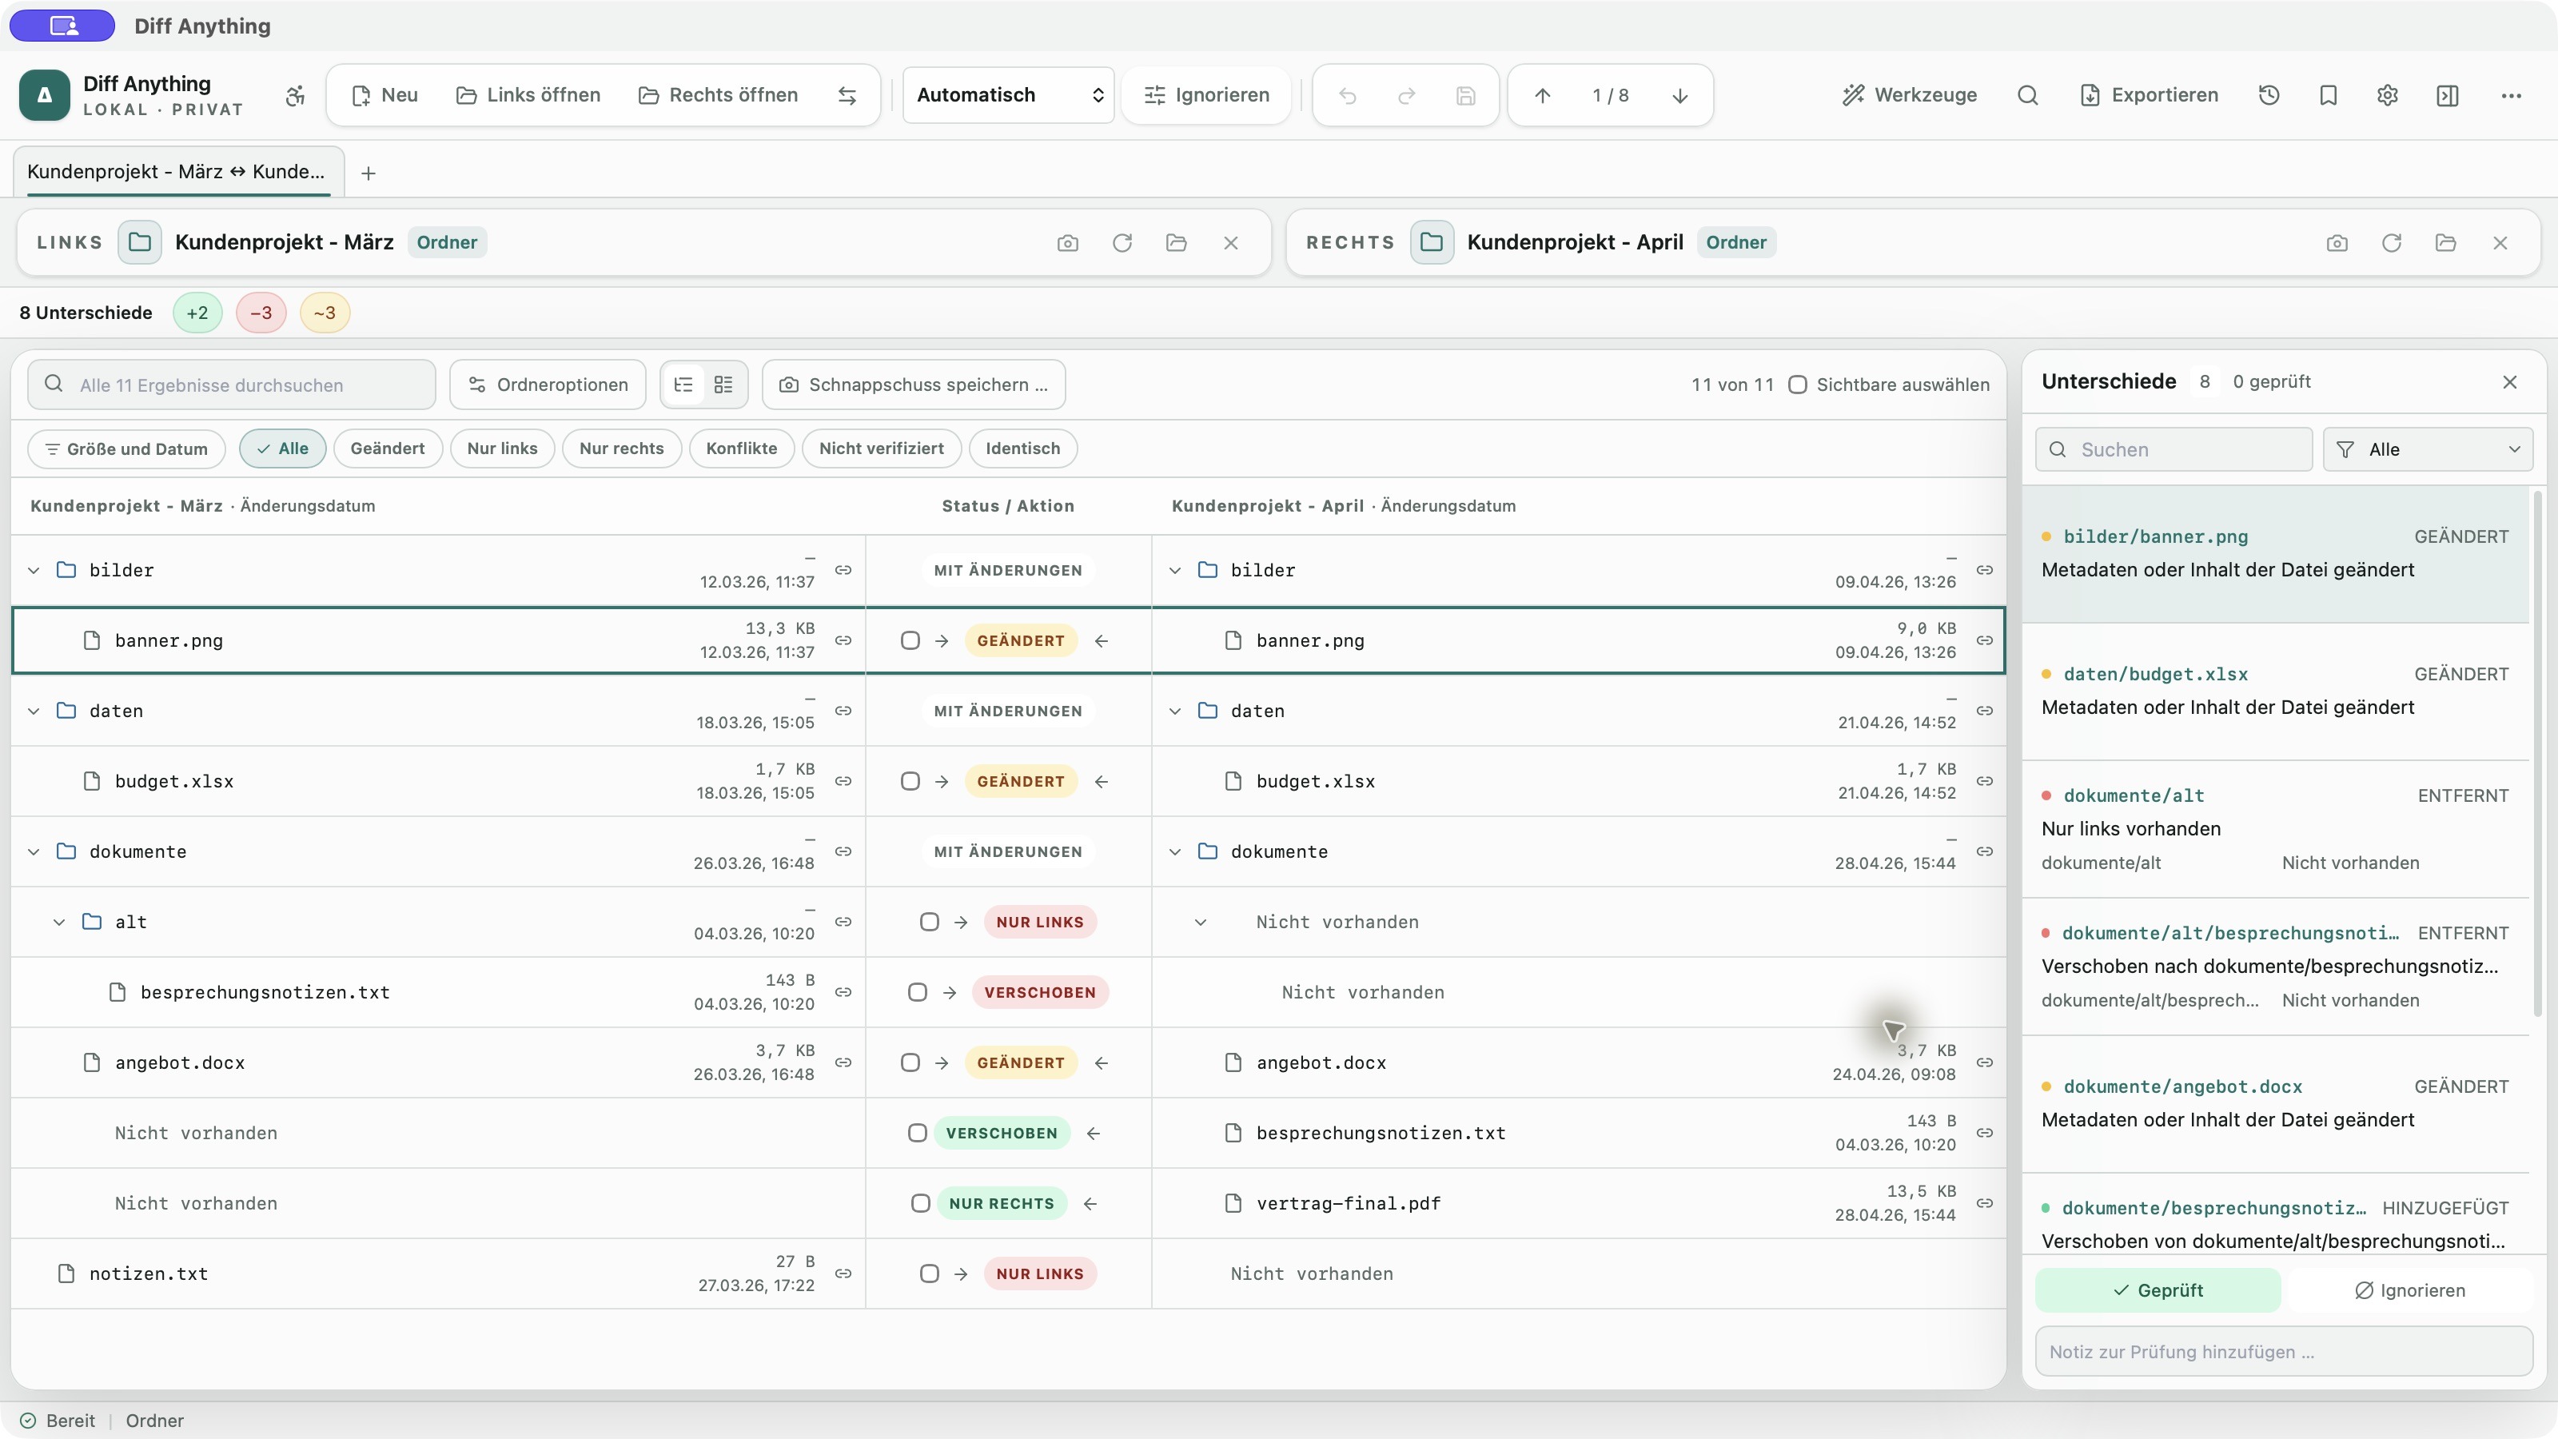Click the swap sides icon in toolbar

(x=847, y=95)
